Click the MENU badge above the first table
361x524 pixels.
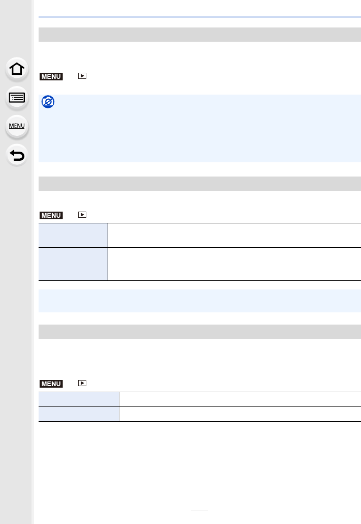click(x=51, y=216)
